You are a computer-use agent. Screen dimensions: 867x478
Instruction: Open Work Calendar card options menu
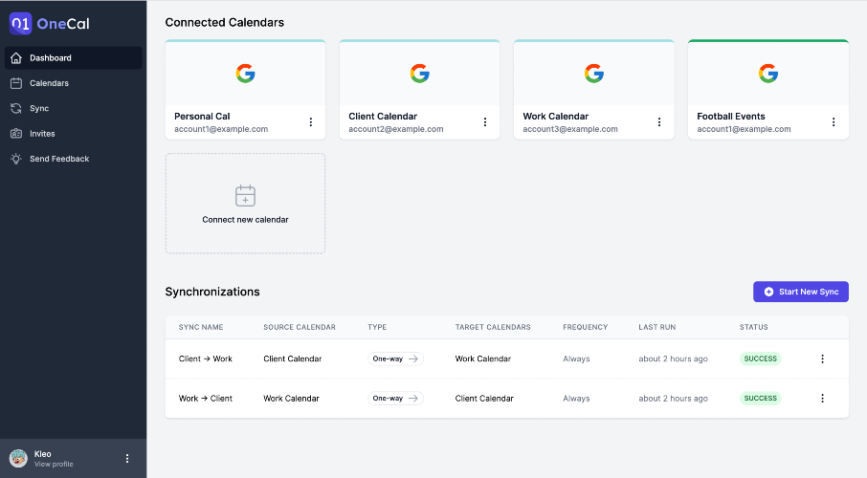click(659, 122)
